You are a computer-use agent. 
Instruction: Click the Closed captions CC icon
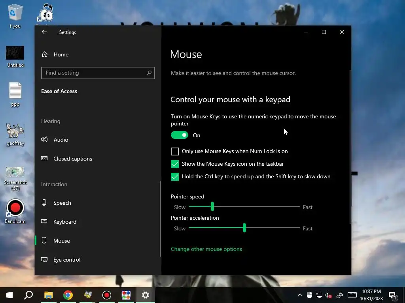click(x=44, y=159)
